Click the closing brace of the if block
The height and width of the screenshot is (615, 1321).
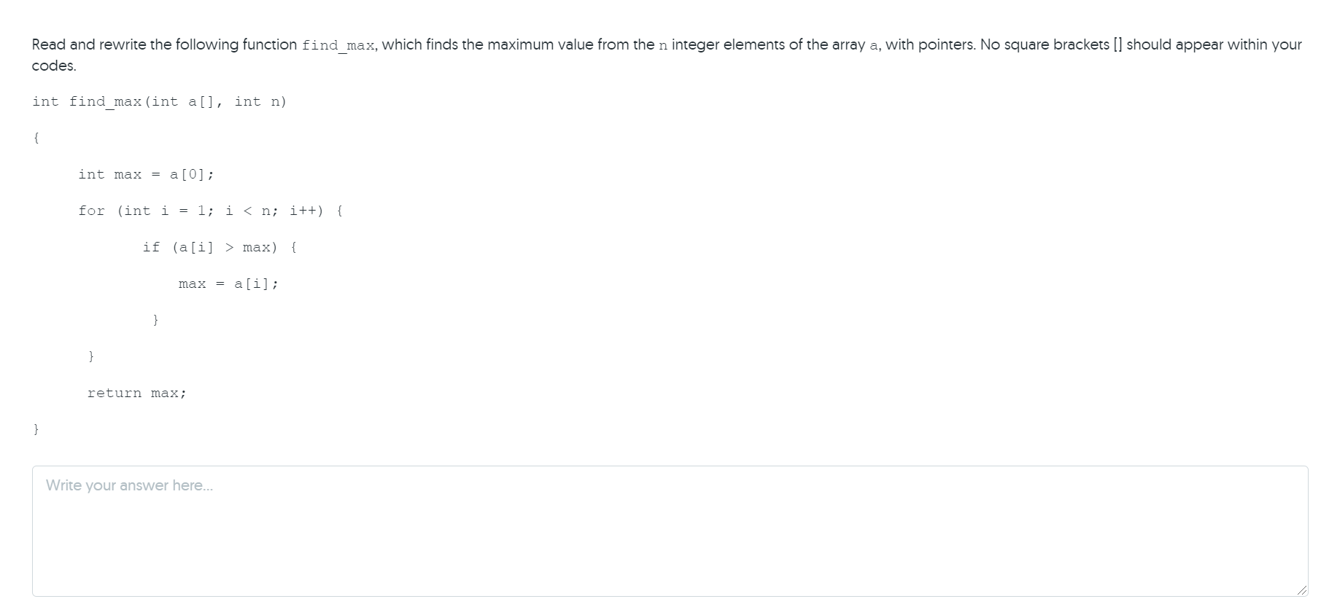pos(155,319)
